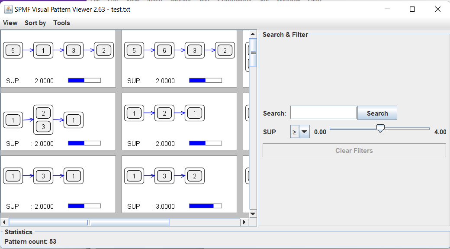The width and height of the screenshot is (450, 249).
Task: Open the Sort by menu
Action: (35, 23)
